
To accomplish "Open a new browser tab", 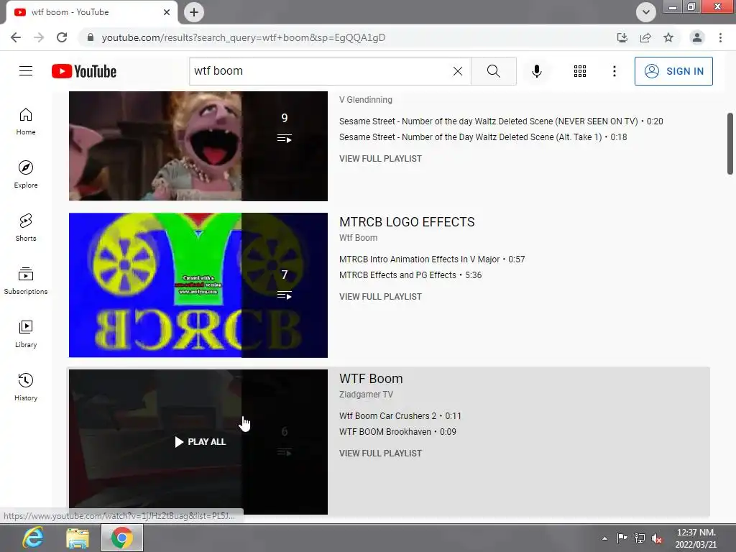I will pyautogui.click(x=194, y=12).
